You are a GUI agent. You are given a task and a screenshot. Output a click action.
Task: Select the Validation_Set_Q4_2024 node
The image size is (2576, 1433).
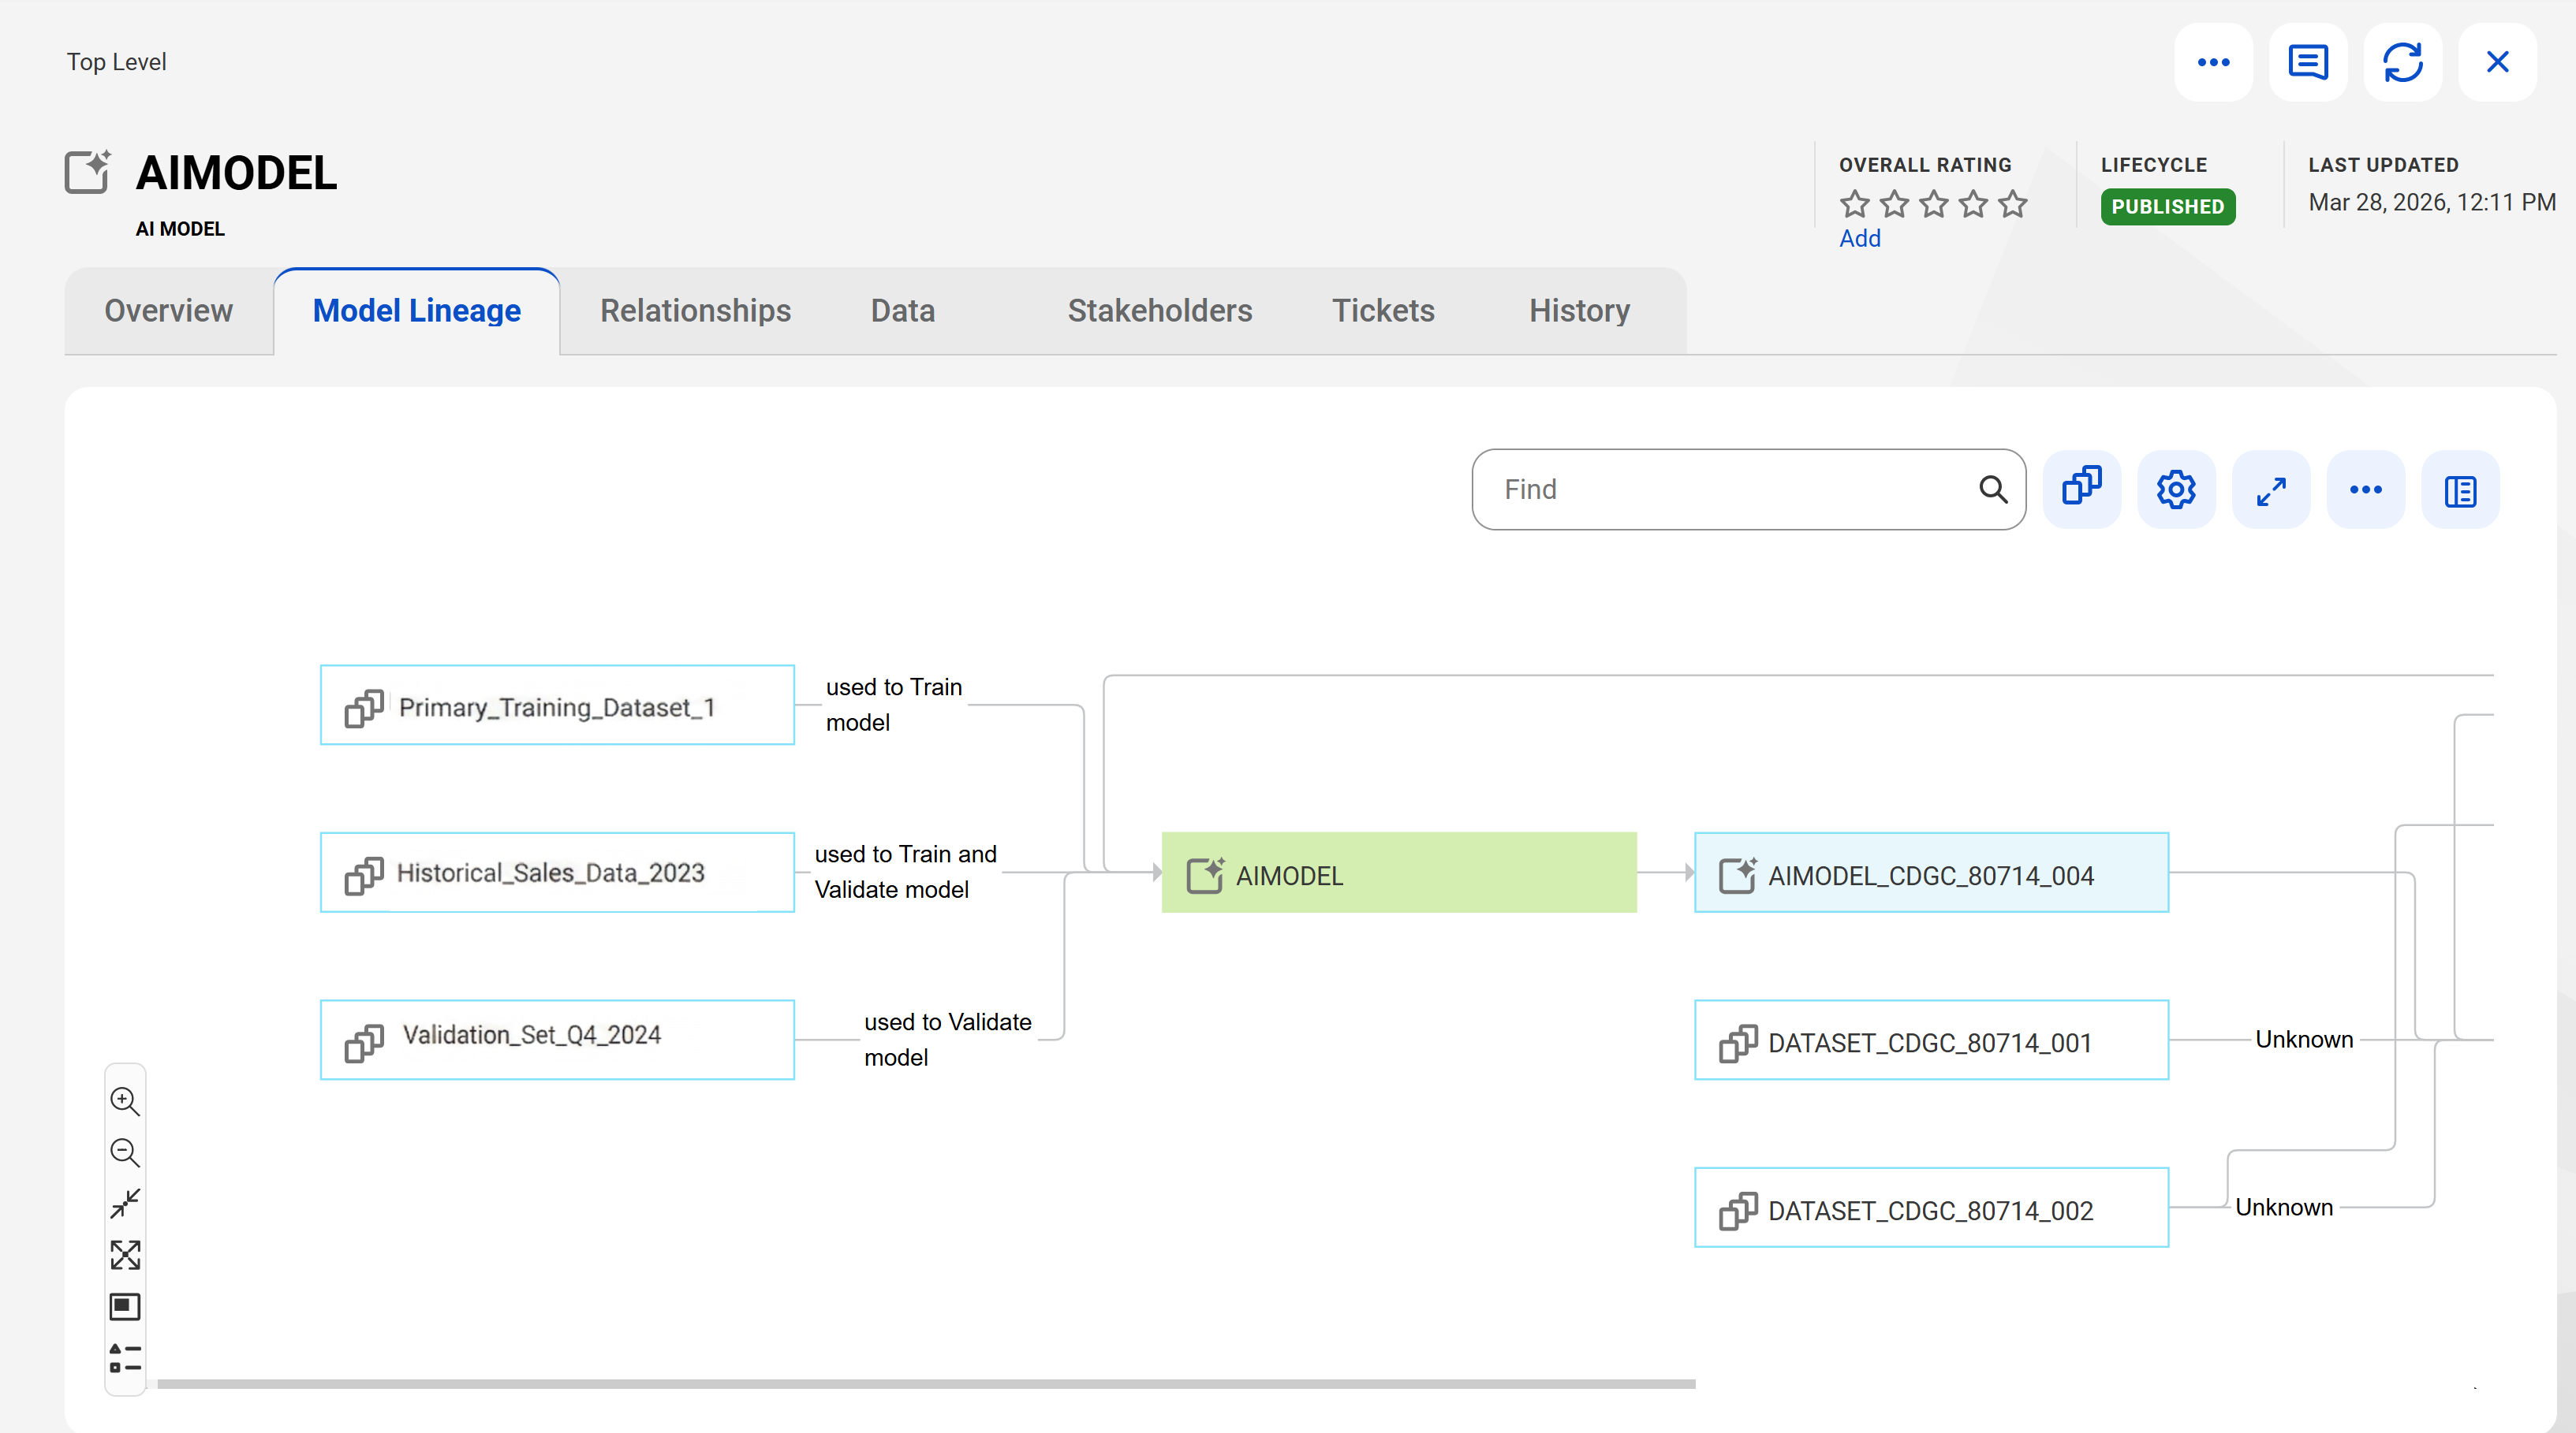(557, 1040)
